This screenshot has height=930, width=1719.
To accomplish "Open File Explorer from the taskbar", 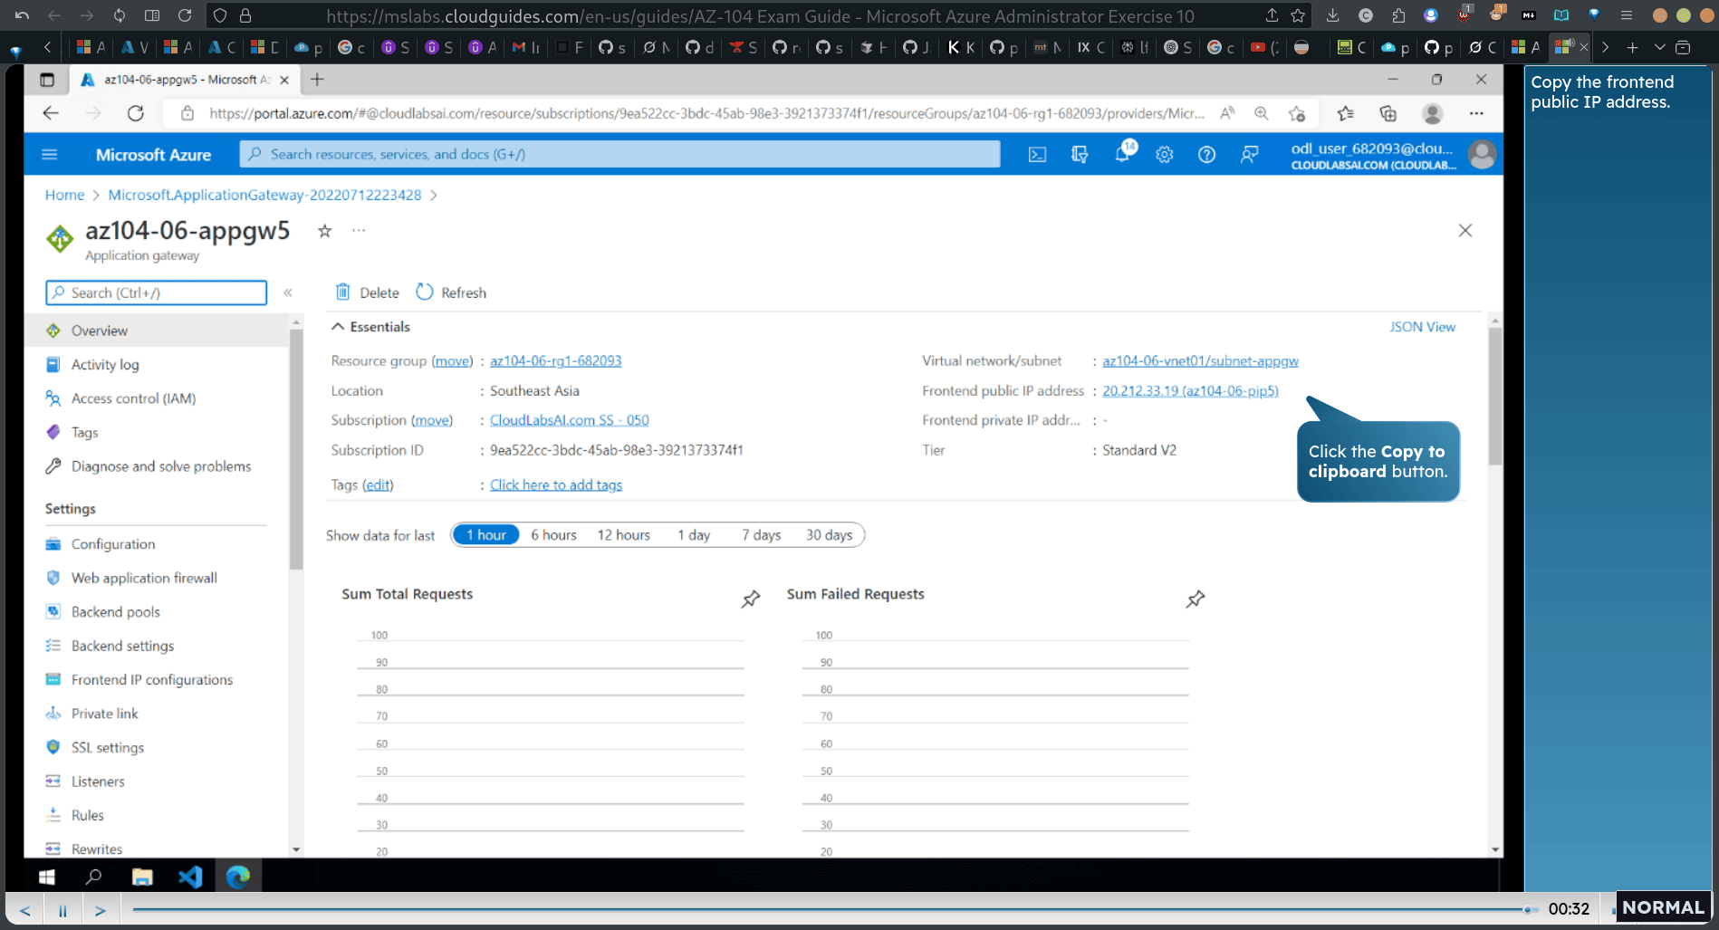I will pyautogui.click(x=142, y=877).
